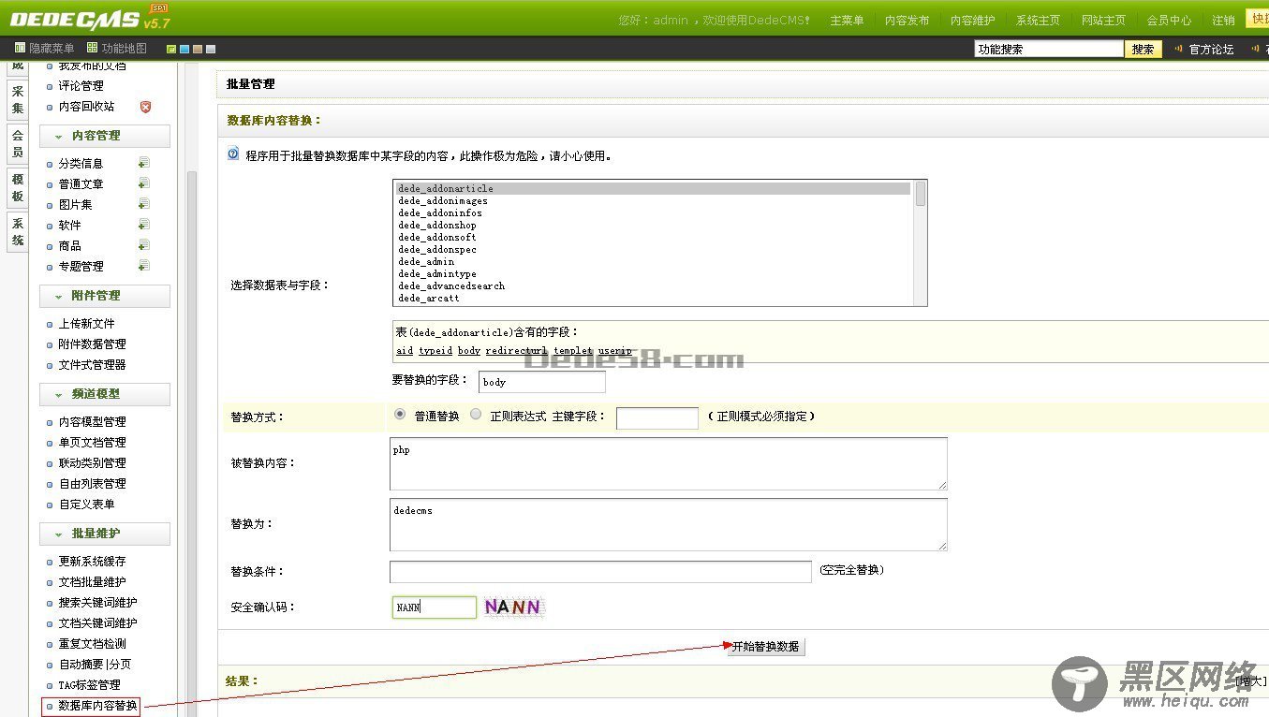Open 内容模型管理 in left menu
This screenshot has width=1269, height=717.
[x=92, y=422]
